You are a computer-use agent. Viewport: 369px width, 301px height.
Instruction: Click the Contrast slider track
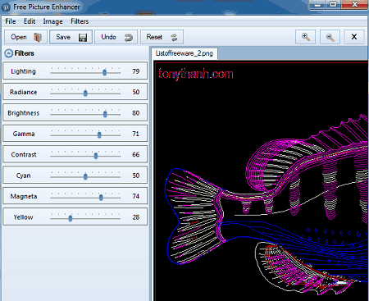click(85, 156)
